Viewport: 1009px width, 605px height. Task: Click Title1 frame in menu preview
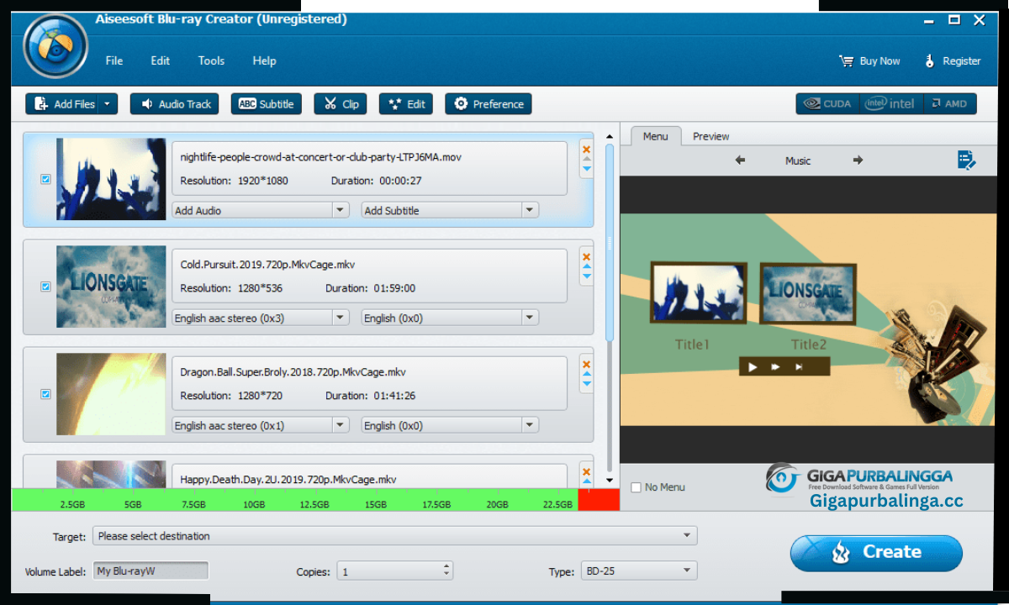[x=699, y=293]
